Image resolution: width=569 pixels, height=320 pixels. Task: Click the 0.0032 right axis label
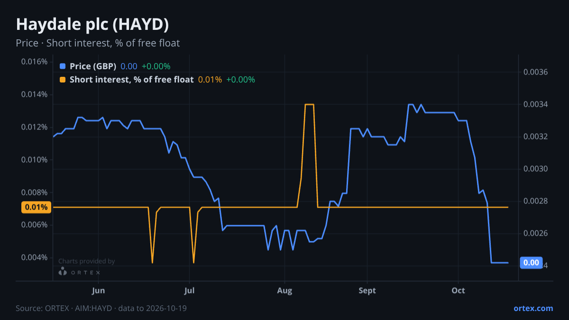tap(535, 137)
